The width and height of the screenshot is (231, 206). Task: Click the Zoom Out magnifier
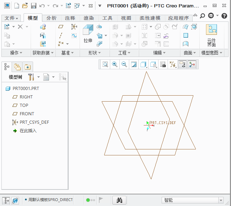[124, 64]
